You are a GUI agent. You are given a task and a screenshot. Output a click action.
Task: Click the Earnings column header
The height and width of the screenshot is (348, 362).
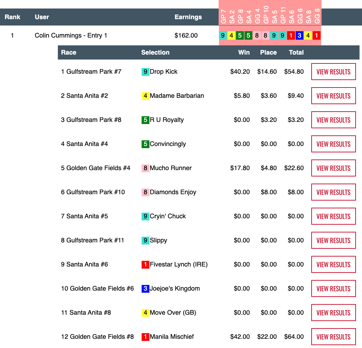pyautogui.click(x=188, y=17)
